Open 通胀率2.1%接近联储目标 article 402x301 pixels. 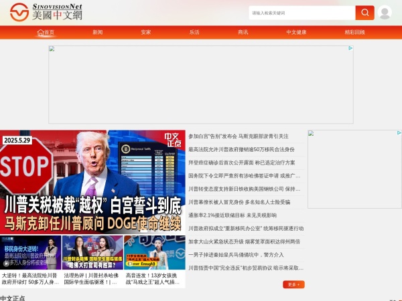tap(232, 215)
